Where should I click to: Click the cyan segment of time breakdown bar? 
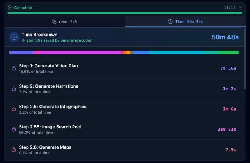coord(177,53)
